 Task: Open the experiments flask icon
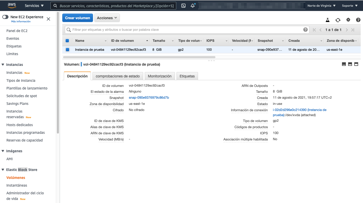[327, 20]
